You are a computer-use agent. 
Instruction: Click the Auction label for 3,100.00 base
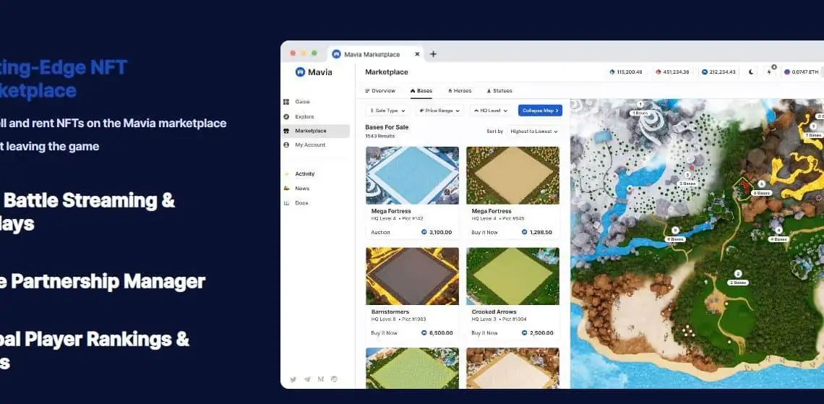(x=380, y=232)
